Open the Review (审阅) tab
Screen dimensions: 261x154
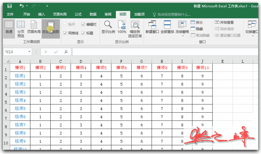108,14
